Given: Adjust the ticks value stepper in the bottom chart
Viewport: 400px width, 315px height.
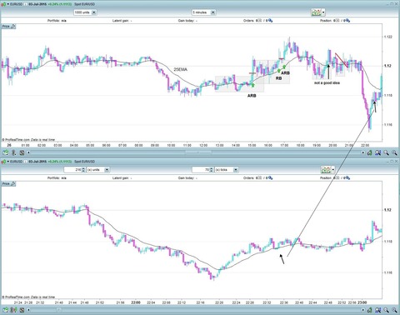Looking at the screenshot, I should (212, 170).
